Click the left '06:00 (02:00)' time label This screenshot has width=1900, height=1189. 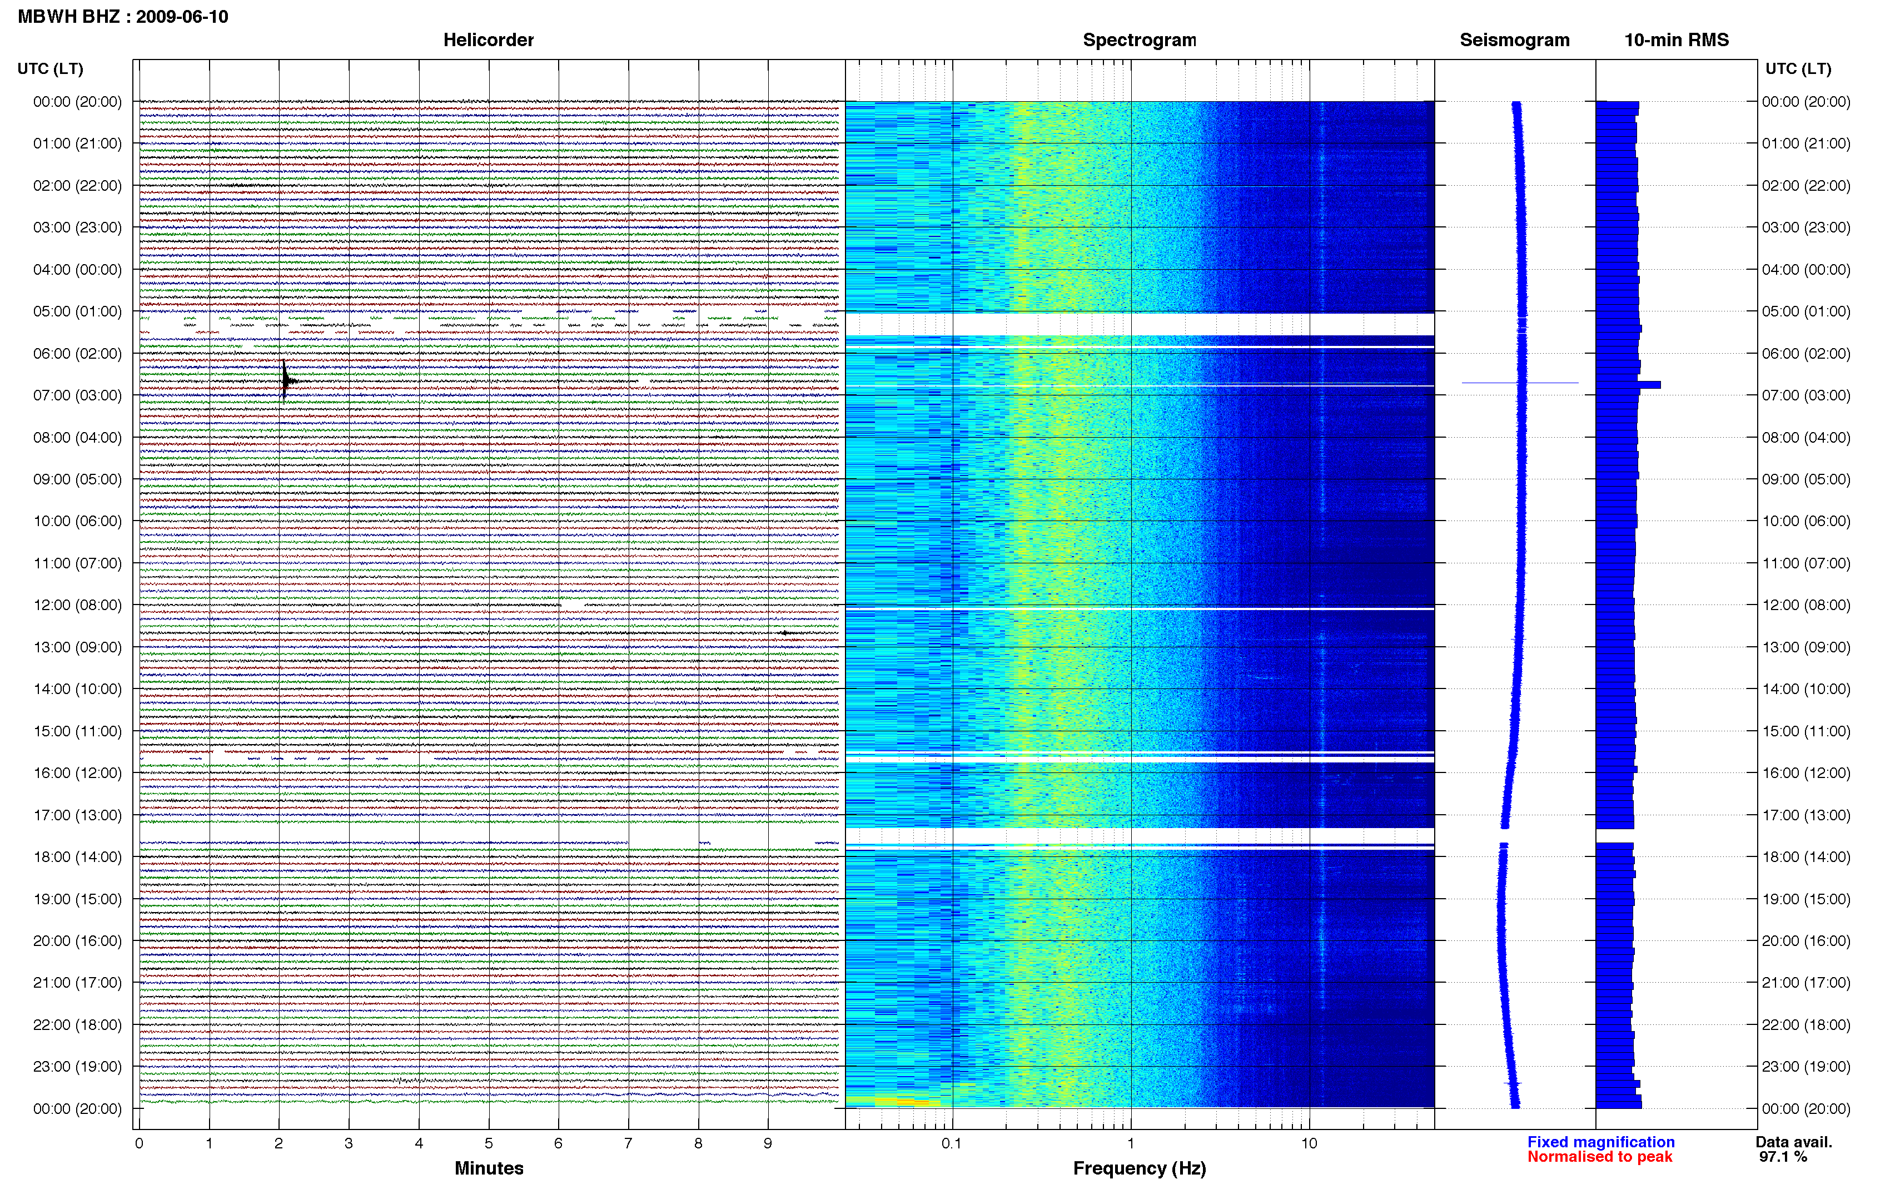pos(77,354)
